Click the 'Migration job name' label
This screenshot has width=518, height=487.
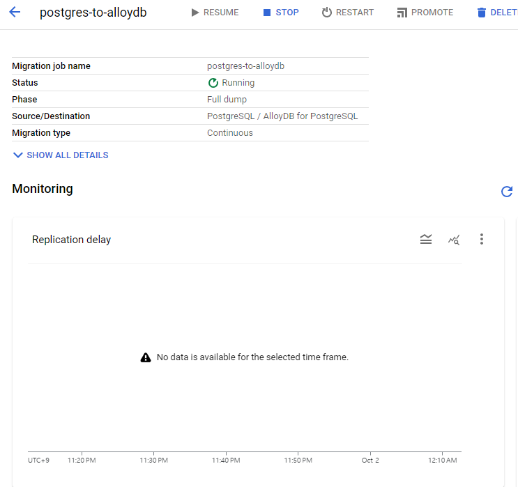coord(51,66)
